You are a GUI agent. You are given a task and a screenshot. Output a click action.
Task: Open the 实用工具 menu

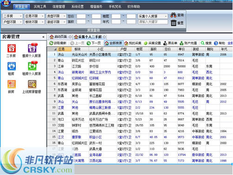(40, 7)
